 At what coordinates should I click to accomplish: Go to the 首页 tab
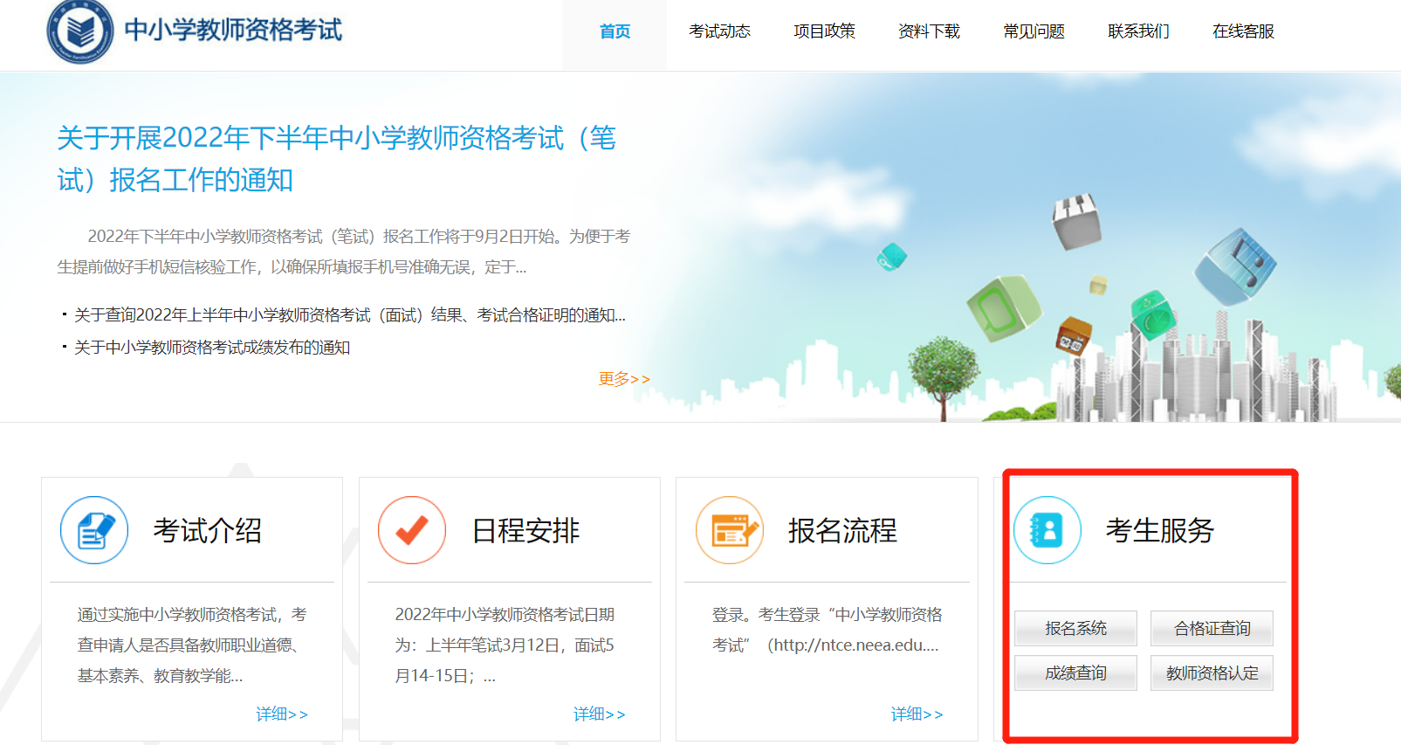[x=615, y=31]
